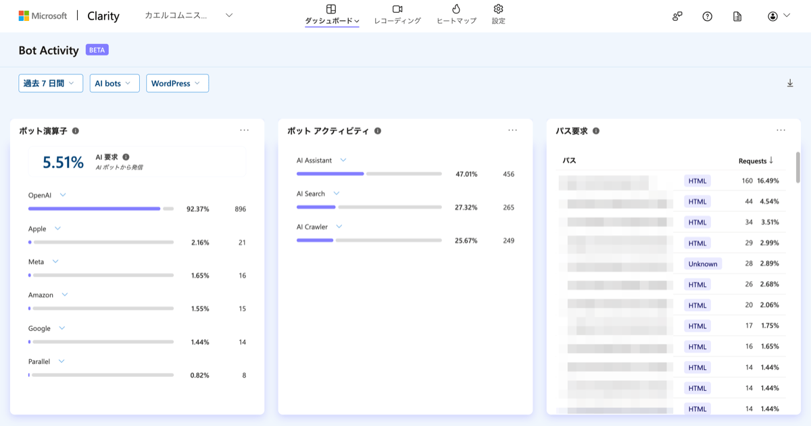Open the 過去 7 日間 date filter

click(x=50, y=82)
